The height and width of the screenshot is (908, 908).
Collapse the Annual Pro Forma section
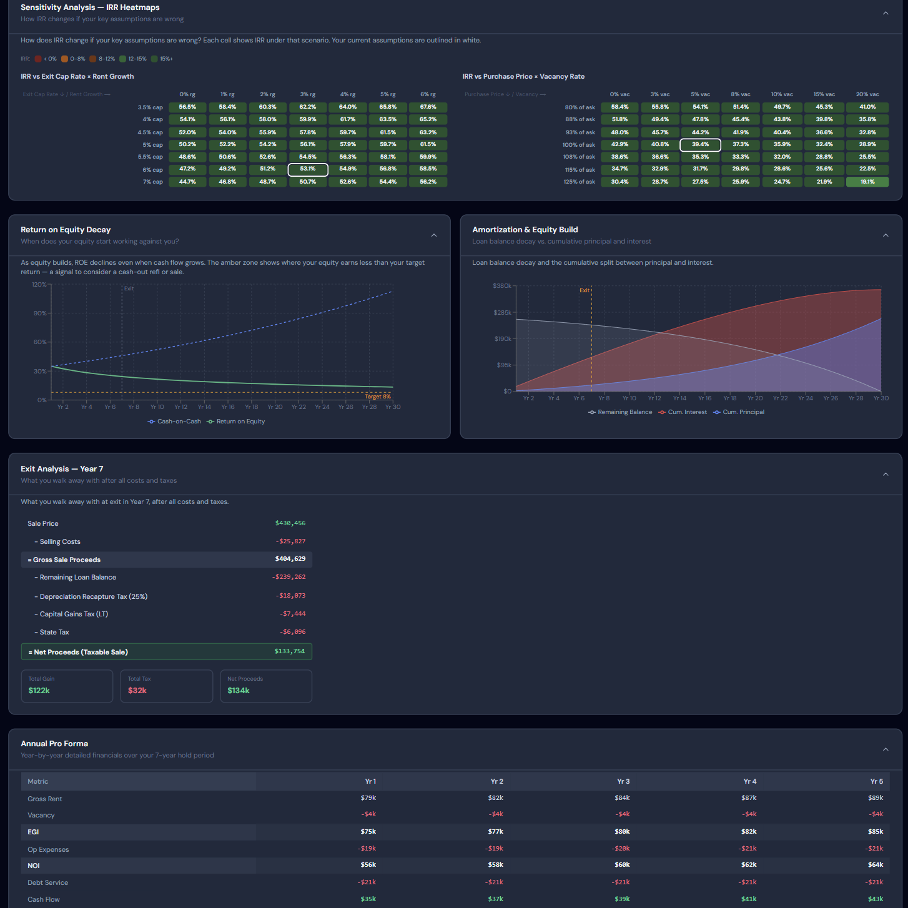885,749
